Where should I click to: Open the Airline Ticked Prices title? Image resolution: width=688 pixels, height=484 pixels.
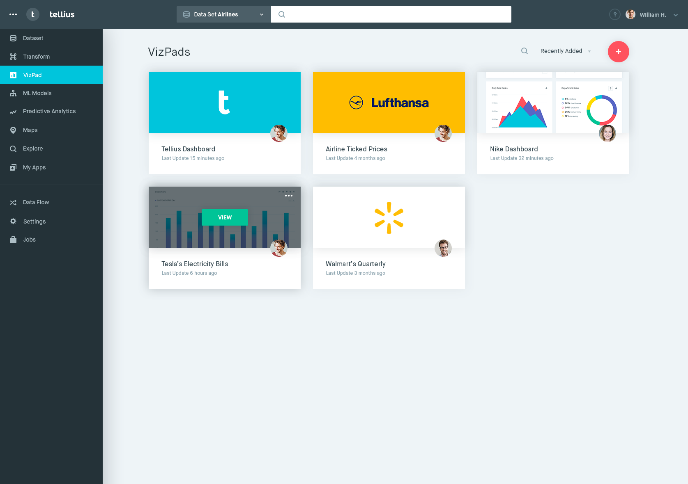pos(357,149)
